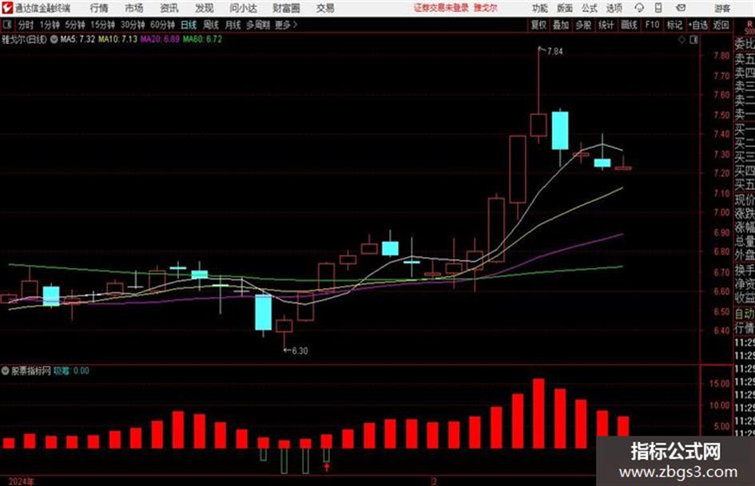Click the 统计 statistics toolbar button

coord(606,25)
